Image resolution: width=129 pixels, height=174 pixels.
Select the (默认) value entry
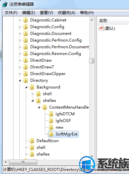pos(110,28)
